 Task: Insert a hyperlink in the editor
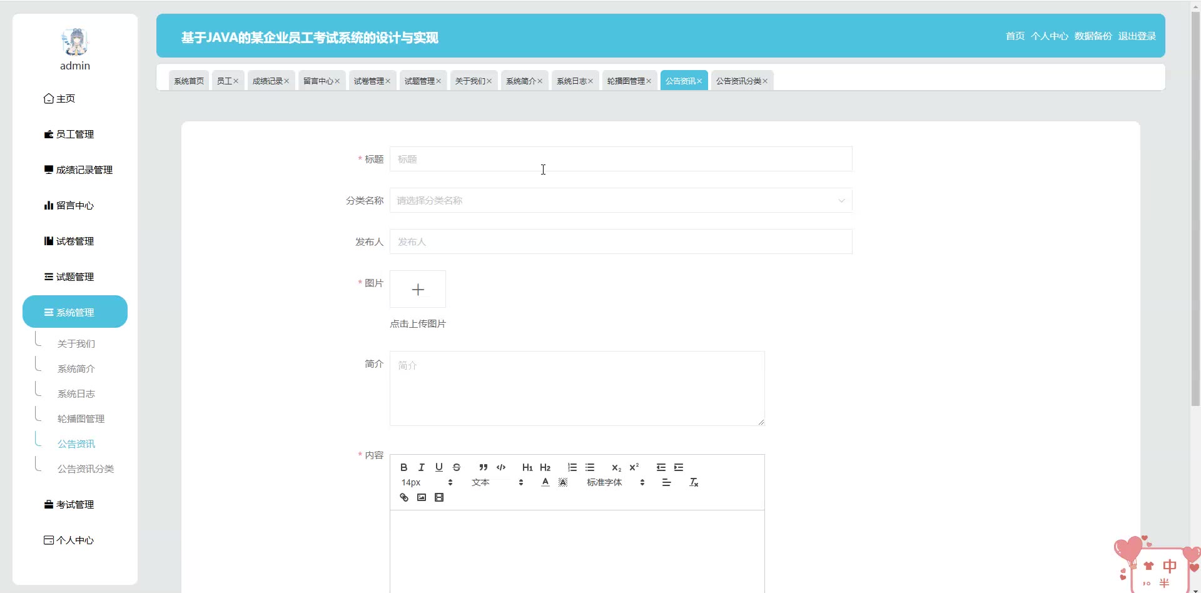[404, 497]
